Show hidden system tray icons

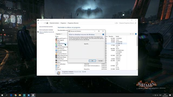point(153,95)
